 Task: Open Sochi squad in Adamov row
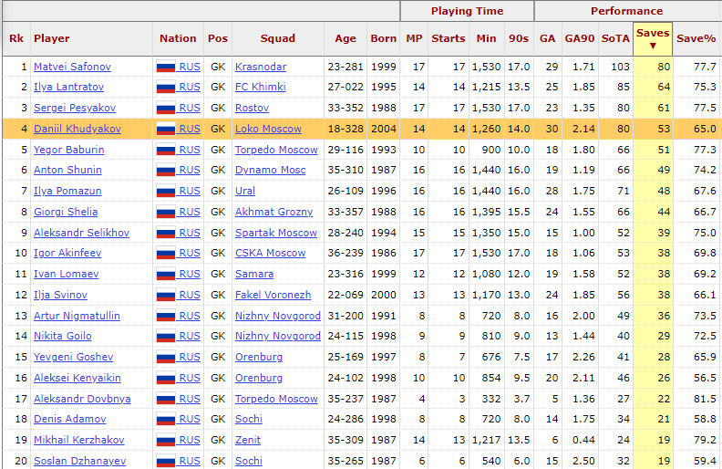point(249,419)
